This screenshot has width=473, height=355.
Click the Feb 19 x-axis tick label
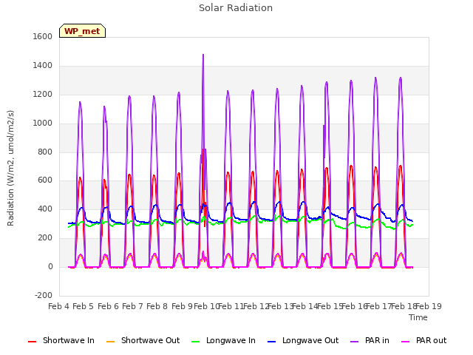[x=429, y=306]
